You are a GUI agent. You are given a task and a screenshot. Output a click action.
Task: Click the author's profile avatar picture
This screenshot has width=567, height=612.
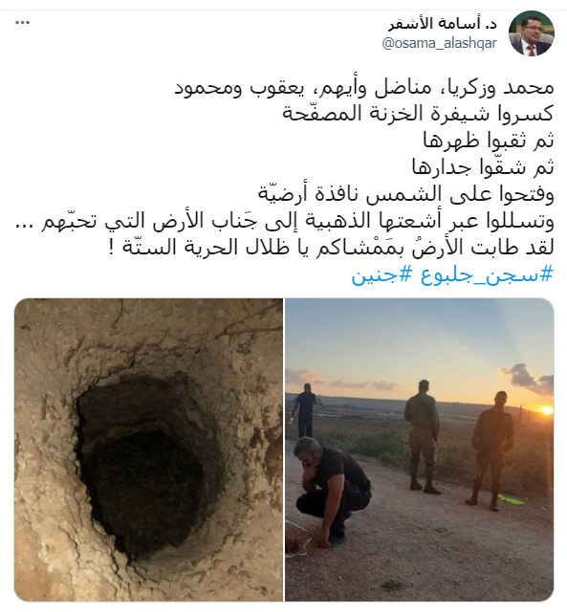[x=532, y=33]
